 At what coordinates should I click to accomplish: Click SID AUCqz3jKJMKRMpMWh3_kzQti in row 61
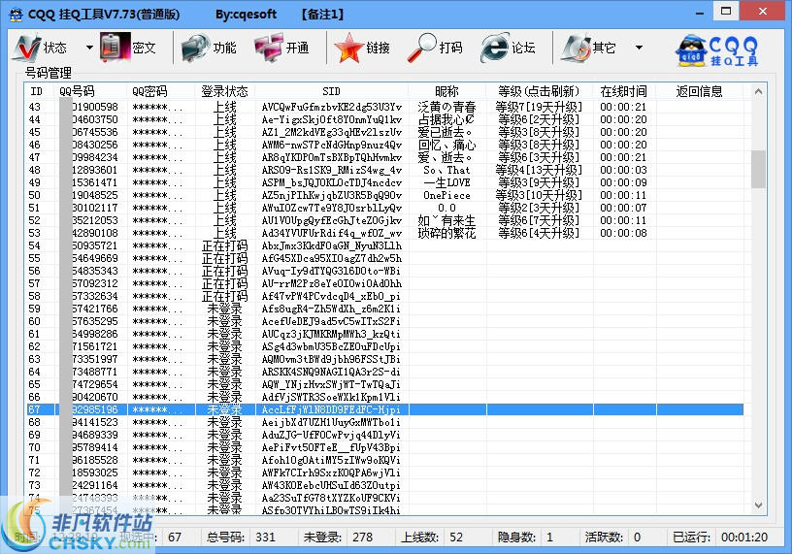(x=331, y=334)
